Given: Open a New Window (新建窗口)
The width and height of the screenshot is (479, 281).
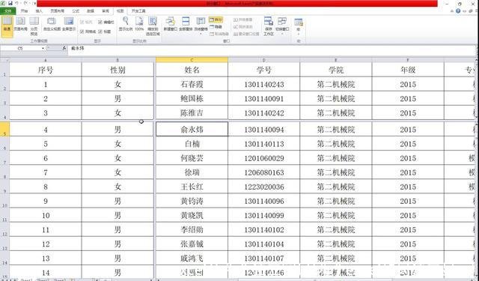Looking at the screenshot, I should click(x=170, y=25).
